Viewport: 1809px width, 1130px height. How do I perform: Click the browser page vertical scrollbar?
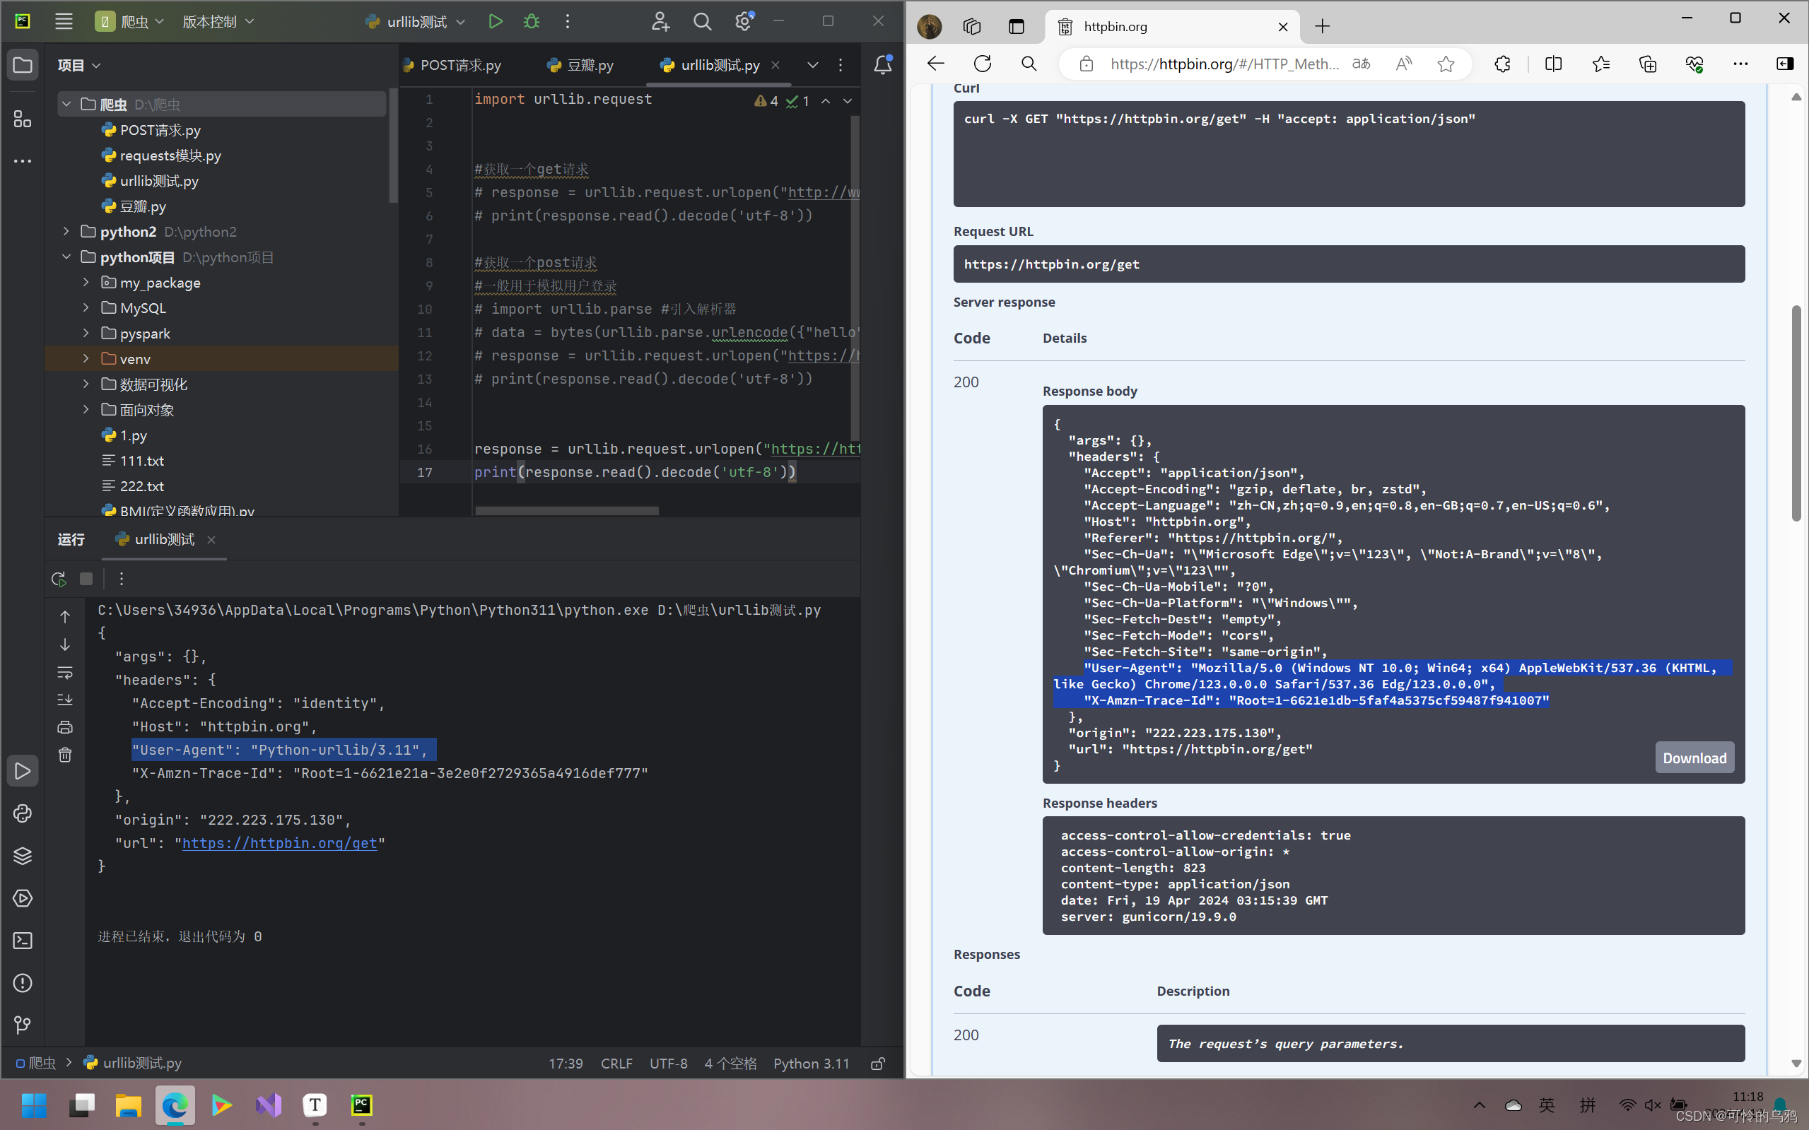(1796, 413)
